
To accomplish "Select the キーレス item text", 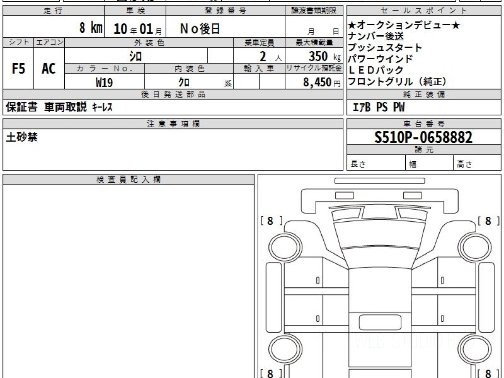I will [x=102, y=108].
